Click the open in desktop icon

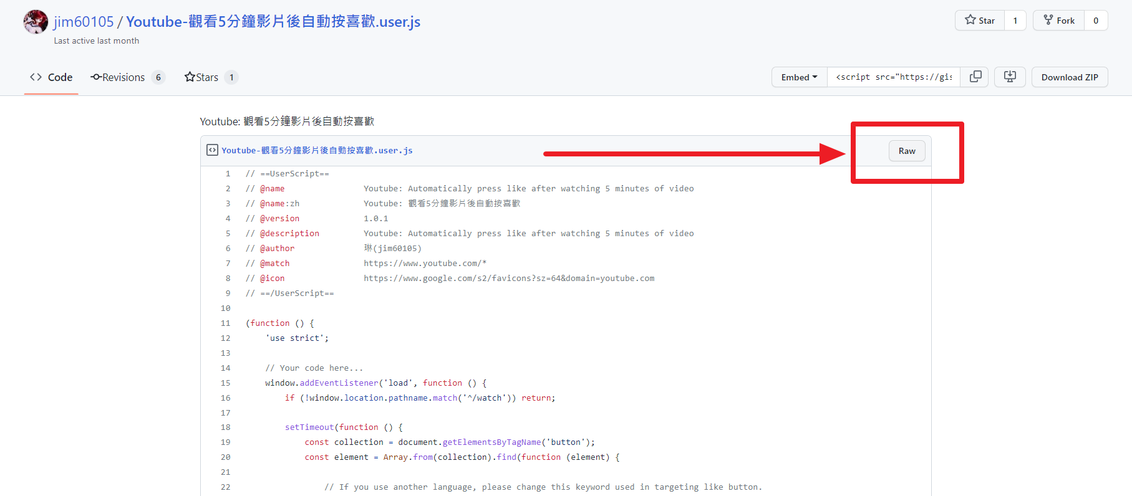(1010, 77)
